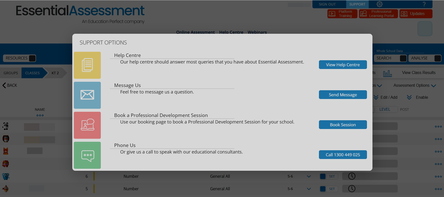Image resolution: width=444 pixels, height=197 pixels.
Task: Open the Updates button
Action: point(416,14)
